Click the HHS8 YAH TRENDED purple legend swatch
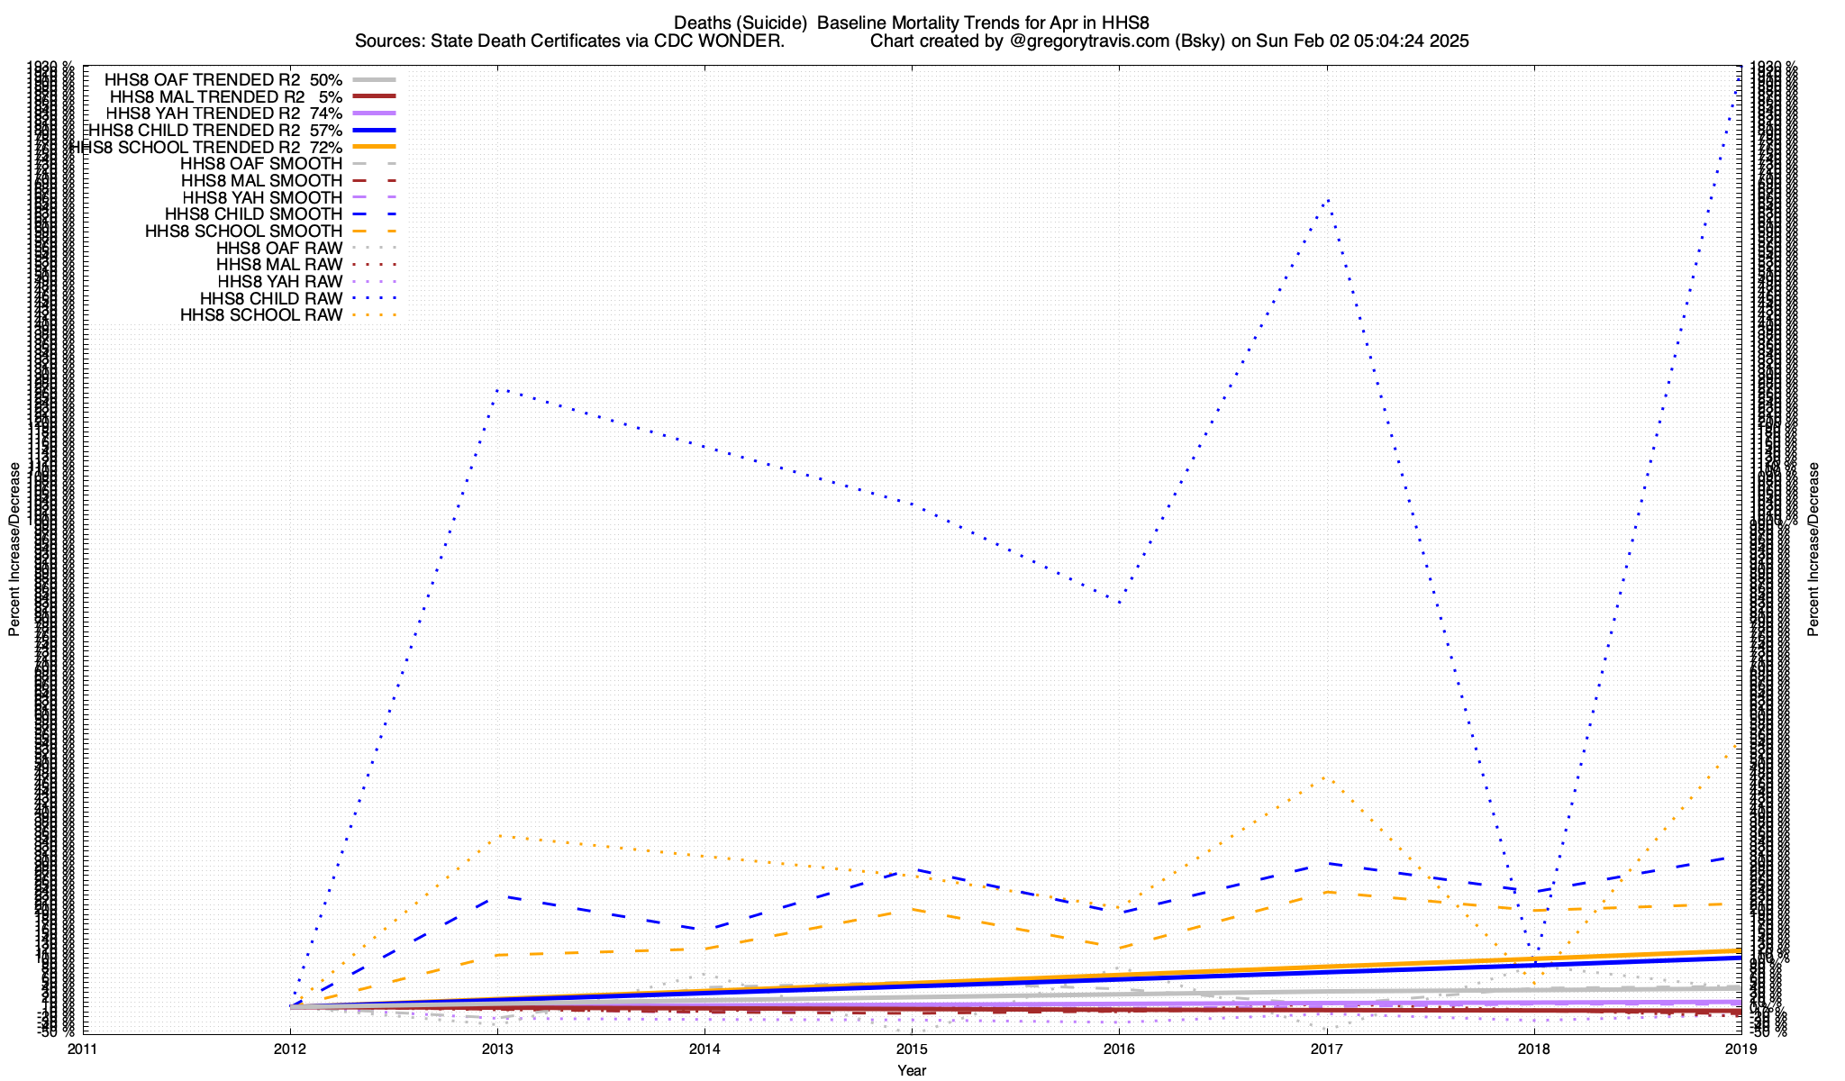The height and width of the screenshot is (1081, 1845). 375,114
